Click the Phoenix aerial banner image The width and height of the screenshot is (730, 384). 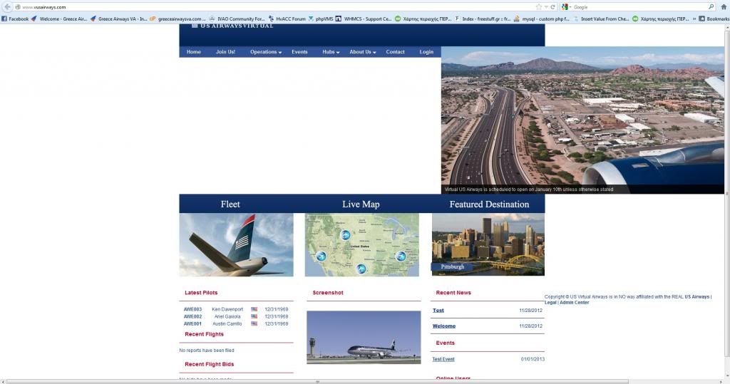pyautogui.click(x=582, y=120)
